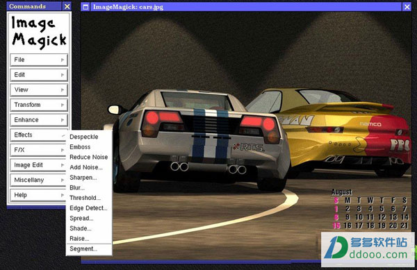Open the Image Edit menu button
417x270 pixels.
pyautogui.click(x=39, y=165)
